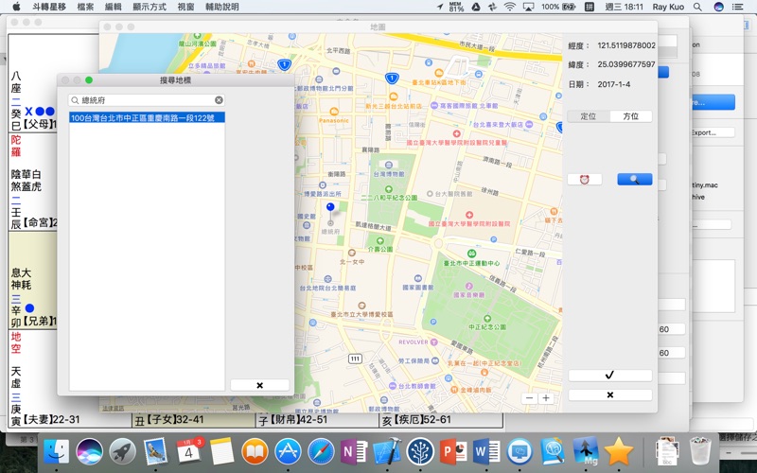Viewport: 757px width, 473px height.
Task: Zoom in the map with plus button
Action: click(546, 398)
